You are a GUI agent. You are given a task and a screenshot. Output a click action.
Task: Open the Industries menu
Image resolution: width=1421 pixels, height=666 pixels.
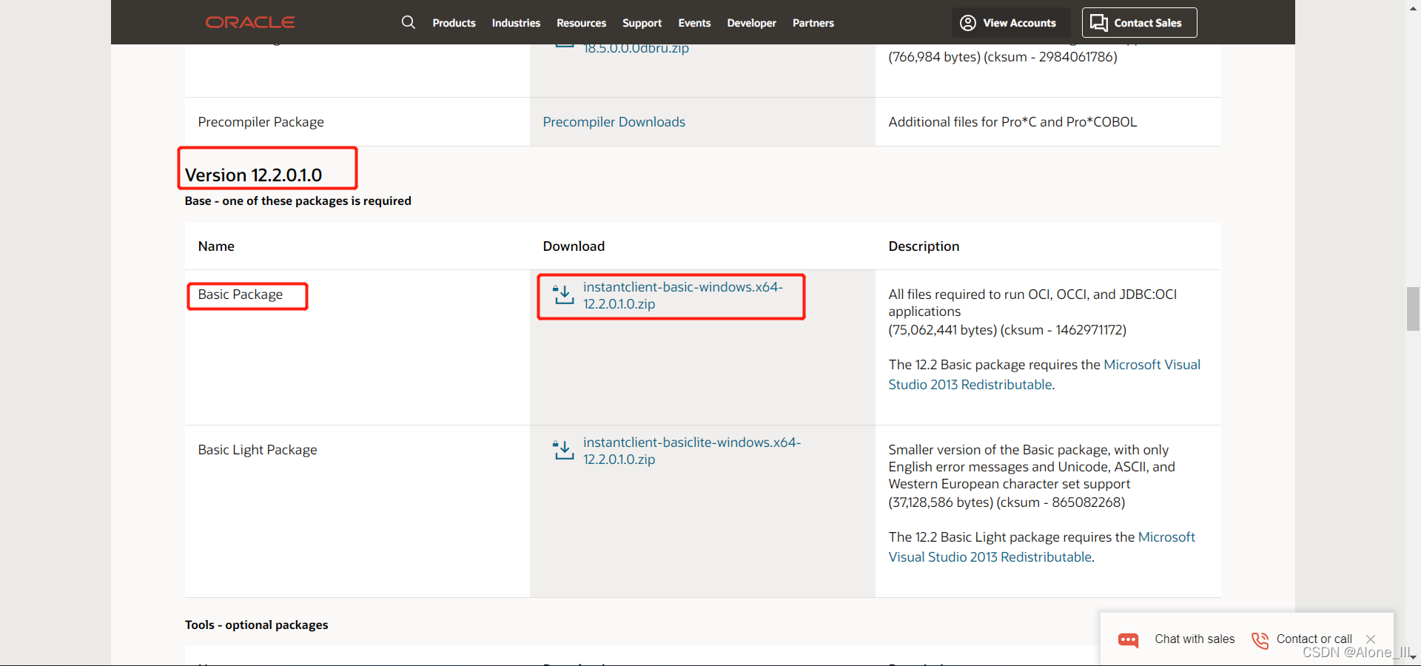coord(516,23)
